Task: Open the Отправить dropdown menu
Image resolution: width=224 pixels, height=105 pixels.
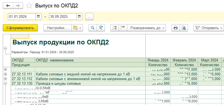Action: (209, 28)
